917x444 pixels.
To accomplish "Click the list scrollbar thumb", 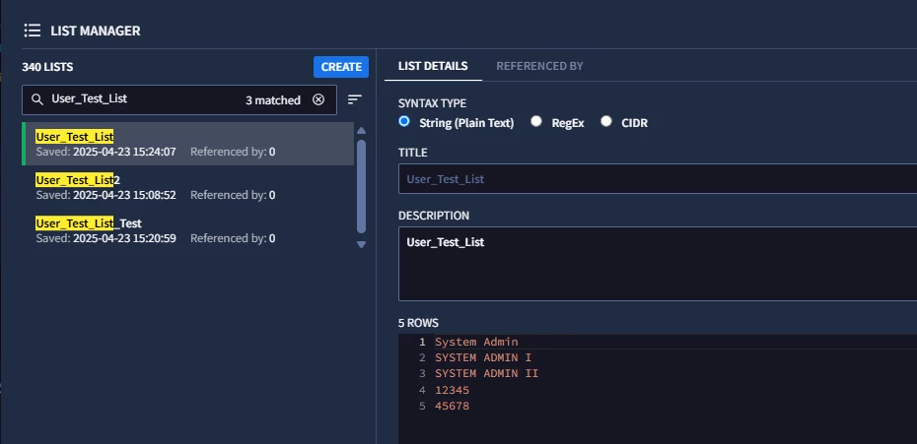I will (362, 186).
